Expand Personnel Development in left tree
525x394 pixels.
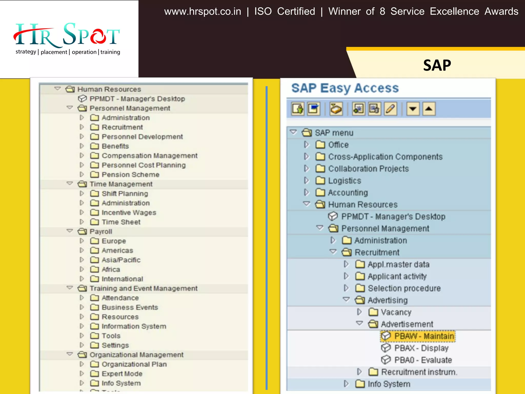click(x=82, y=136)
